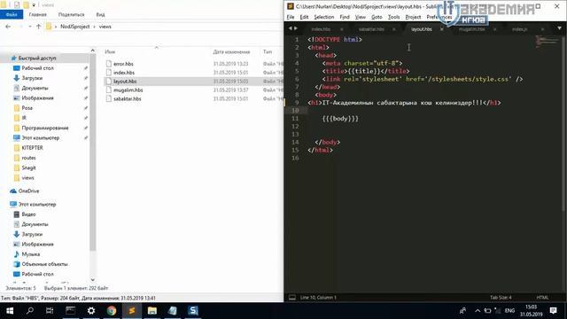Launch Chrome from taskbar
The width and height of the screenshot is (567, 319).
point(112,311)
